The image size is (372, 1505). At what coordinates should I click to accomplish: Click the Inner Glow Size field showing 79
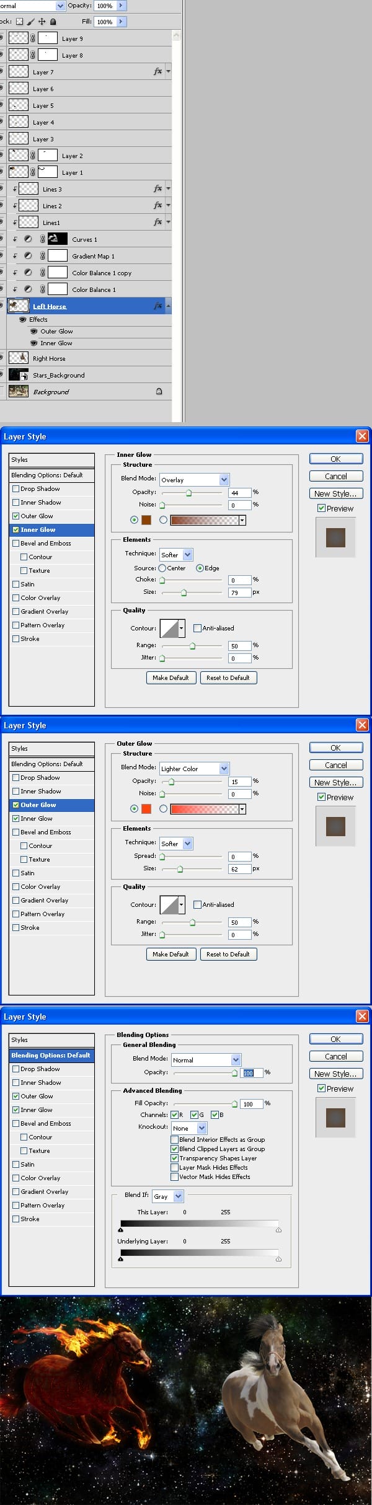(x=239, y=593)
